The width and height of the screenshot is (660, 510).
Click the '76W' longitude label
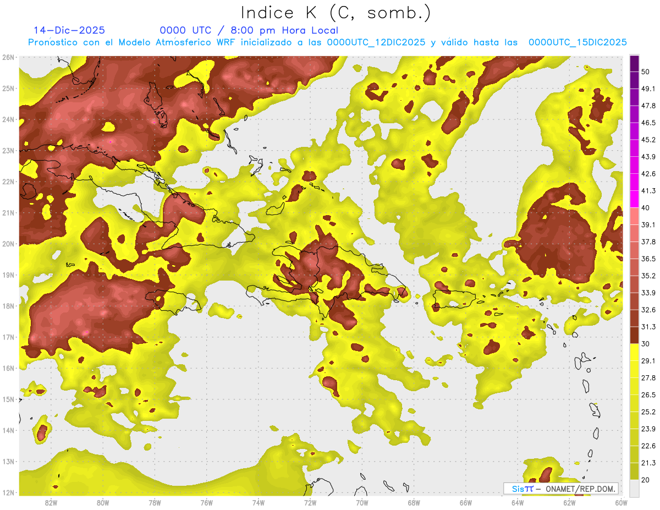pyautogui.click(x=206, y=503)
